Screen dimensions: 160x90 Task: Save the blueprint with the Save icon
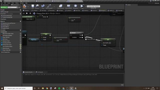33,6
